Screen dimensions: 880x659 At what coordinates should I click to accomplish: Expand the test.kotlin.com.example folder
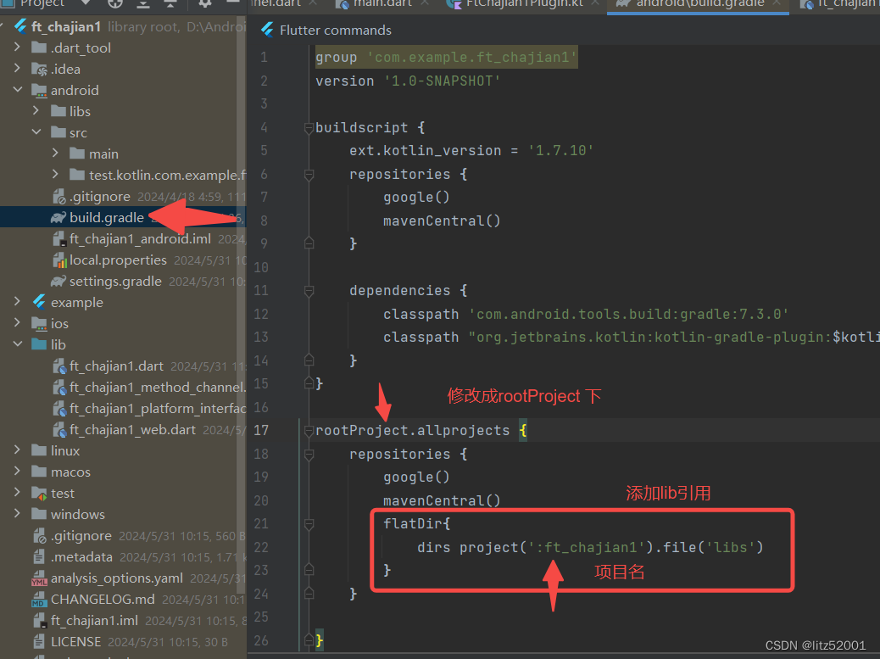(x=55, y=174)
